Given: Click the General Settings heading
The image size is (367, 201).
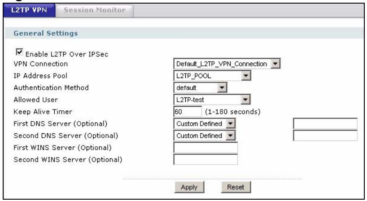Looking at the screenshot, I should (46, 33).
